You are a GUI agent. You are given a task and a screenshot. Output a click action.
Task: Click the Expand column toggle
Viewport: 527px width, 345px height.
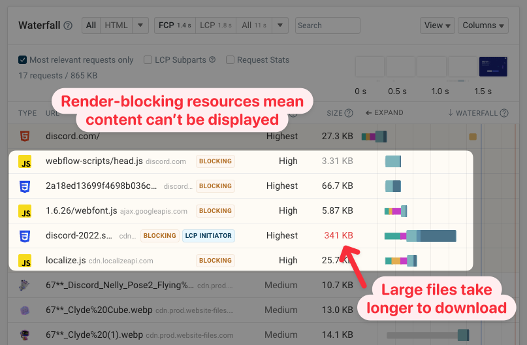click(384, 113)
